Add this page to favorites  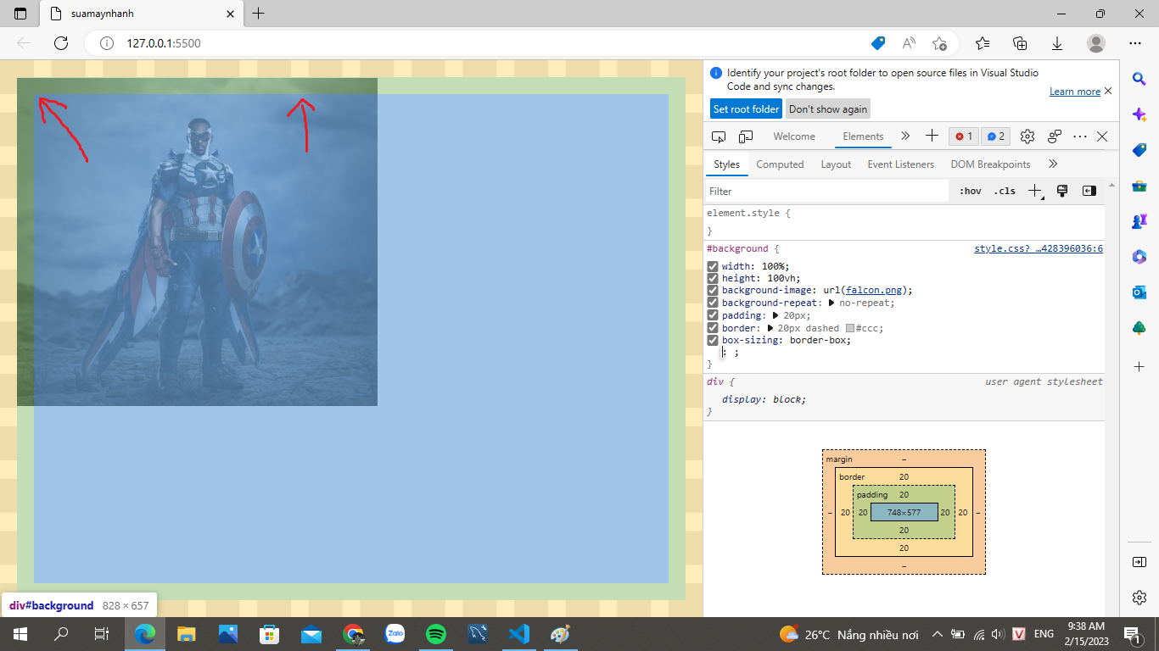(x=939, y=43)
